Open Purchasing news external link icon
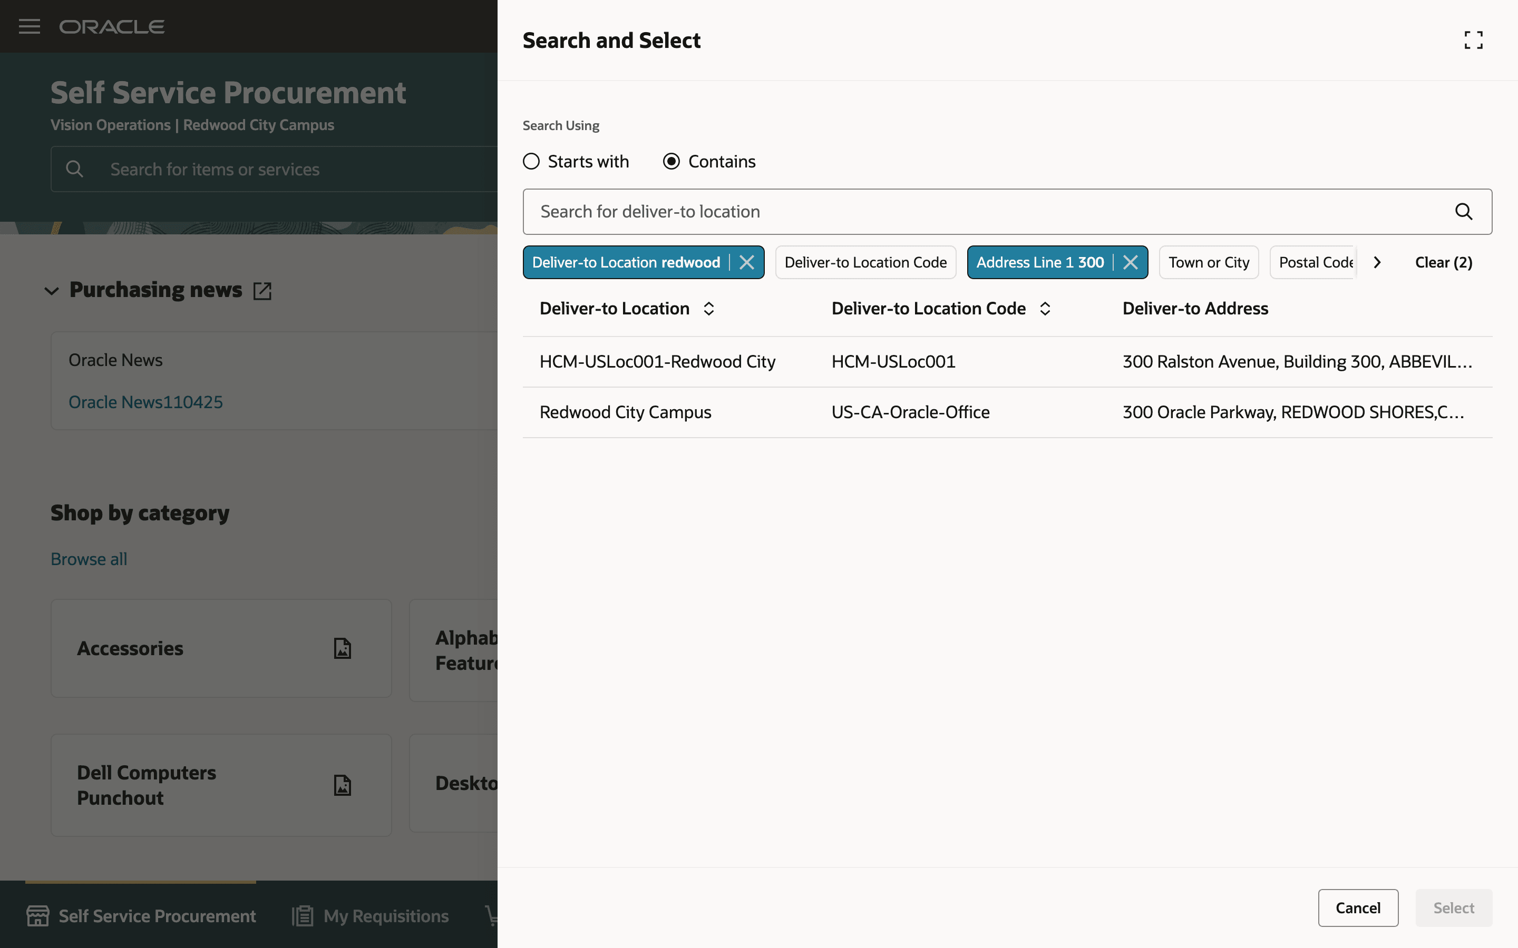The width and height of the screenshot is (1518, 948). click(x=262, y=290)
